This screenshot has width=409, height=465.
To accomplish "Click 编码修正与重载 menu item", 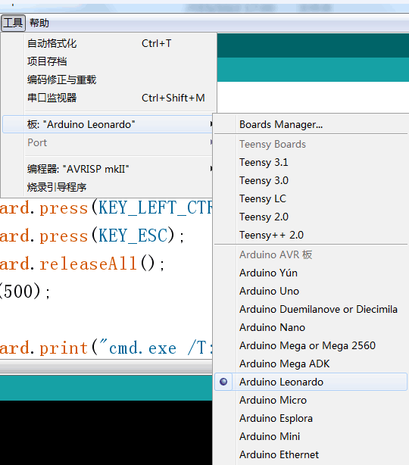I will [108, 80].
